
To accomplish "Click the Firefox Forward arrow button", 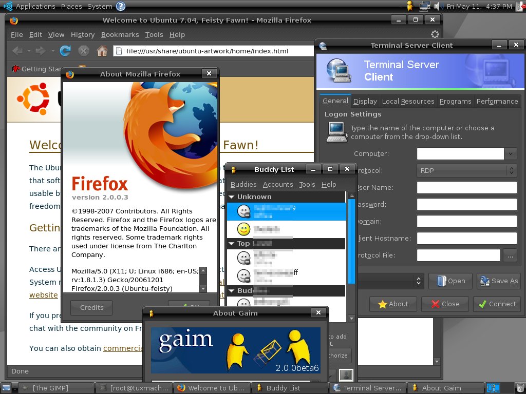I will [x=41, y=51].
